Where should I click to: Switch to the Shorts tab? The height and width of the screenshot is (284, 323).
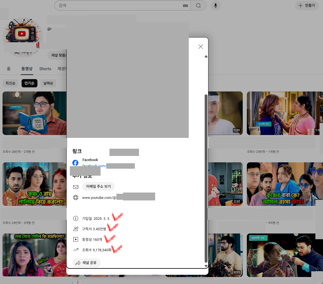click(x=45, y=69)
